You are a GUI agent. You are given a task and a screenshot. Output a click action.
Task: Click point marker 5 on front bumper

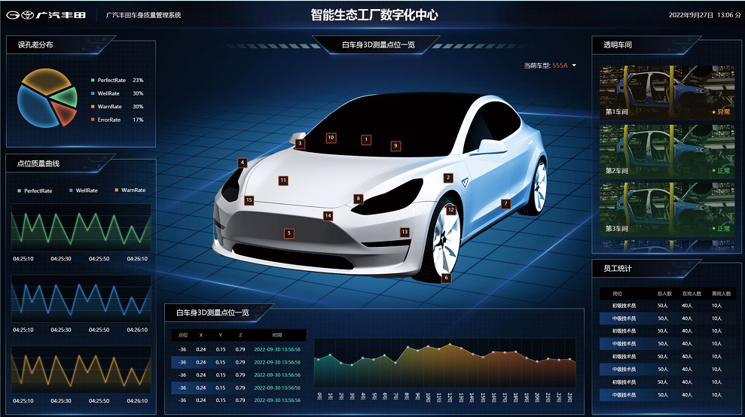click(x=289, y=233)
